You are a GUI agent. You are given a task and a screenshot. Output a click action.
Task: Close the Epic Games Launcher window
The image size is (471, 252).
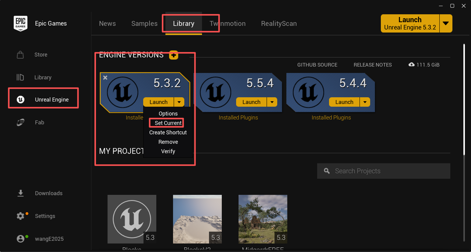[x=464, y=6]
